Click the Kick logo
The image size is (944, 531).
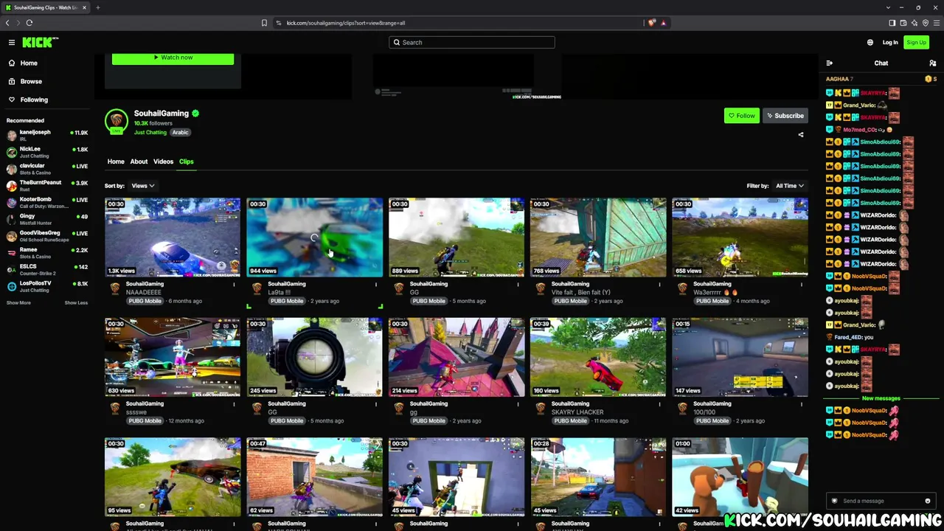point(40,42)
